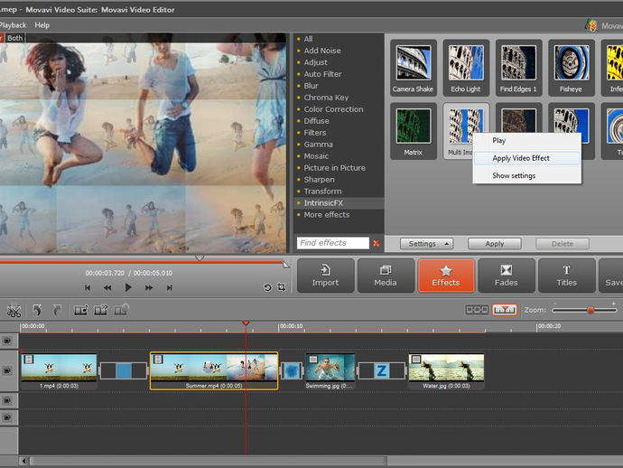Pick the Fisheye effect thumbnail
The image size is (623, 468).
(571, 68)
